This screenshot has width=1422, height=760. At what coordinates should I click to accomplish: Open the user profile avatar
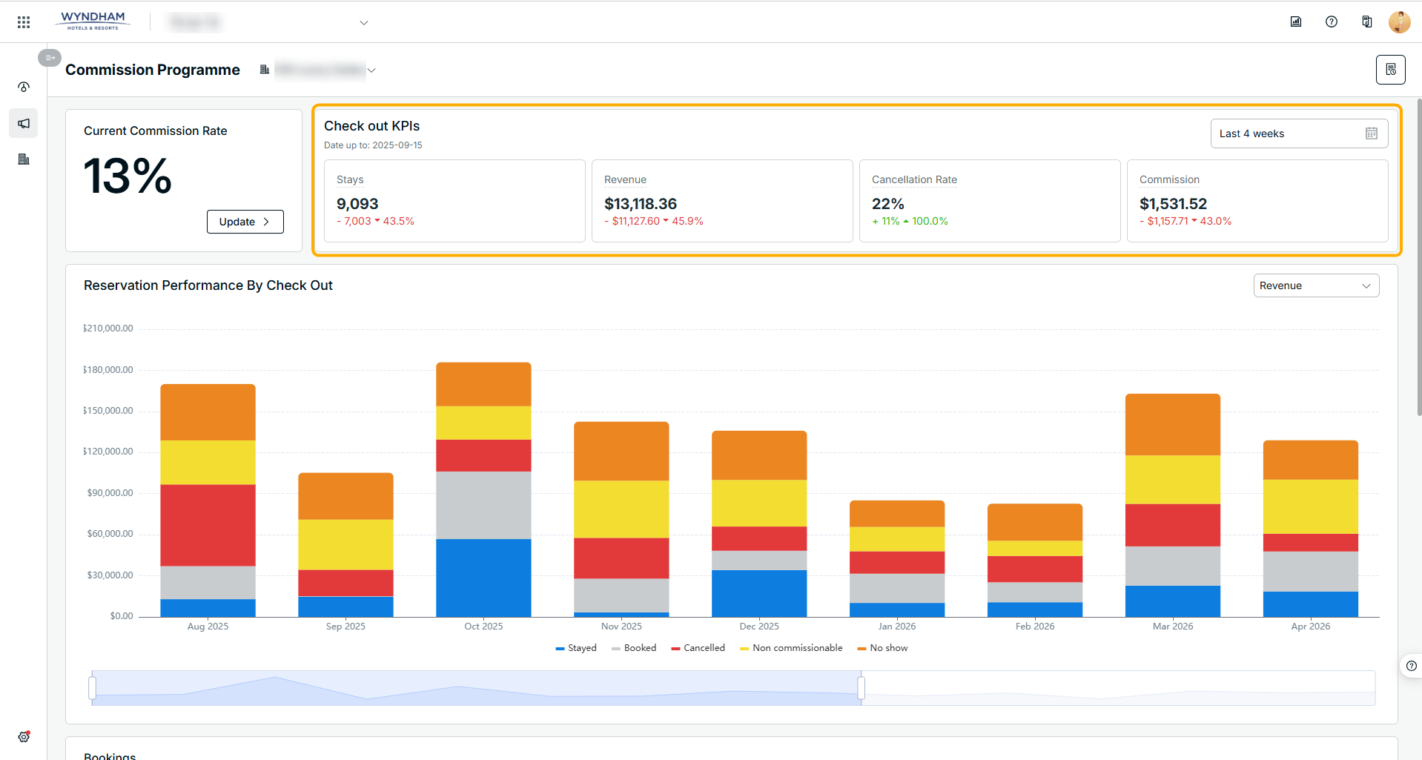pyautogui.click(x=1400, y=22)
